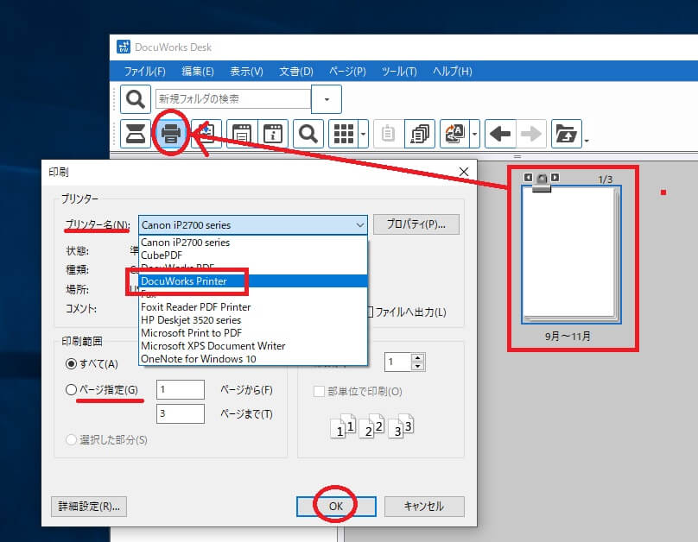Click the folder up icon in toolbar

(x=566, y=134)
